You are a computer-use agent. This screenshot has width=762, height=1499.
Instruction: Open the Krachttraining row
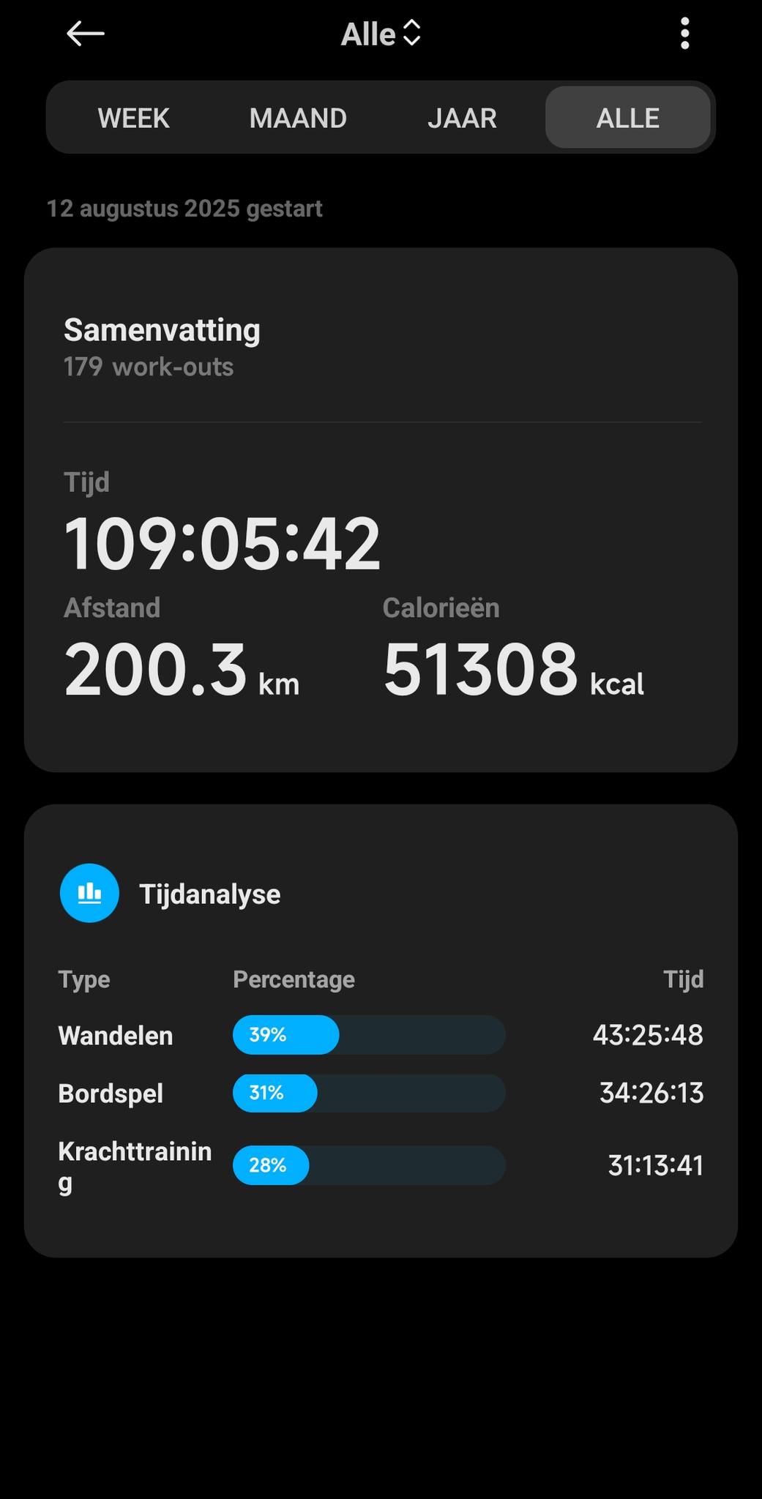click(381, 1165)
